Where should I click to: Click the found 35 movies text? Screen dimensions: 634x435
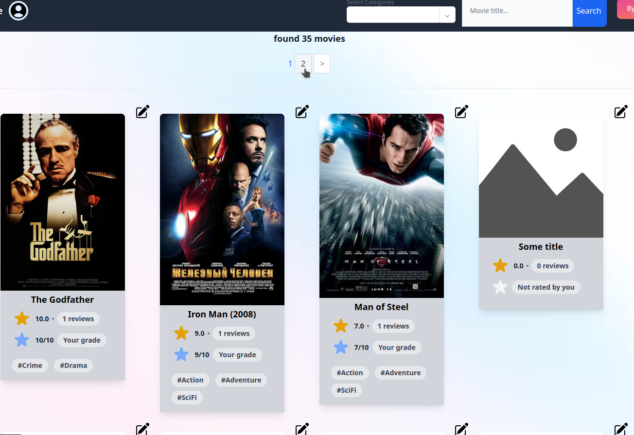coord(309,38)
